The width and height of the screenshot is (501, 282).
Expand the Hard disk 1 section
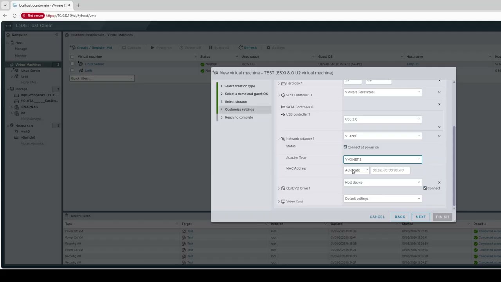(x=279, y=83)
